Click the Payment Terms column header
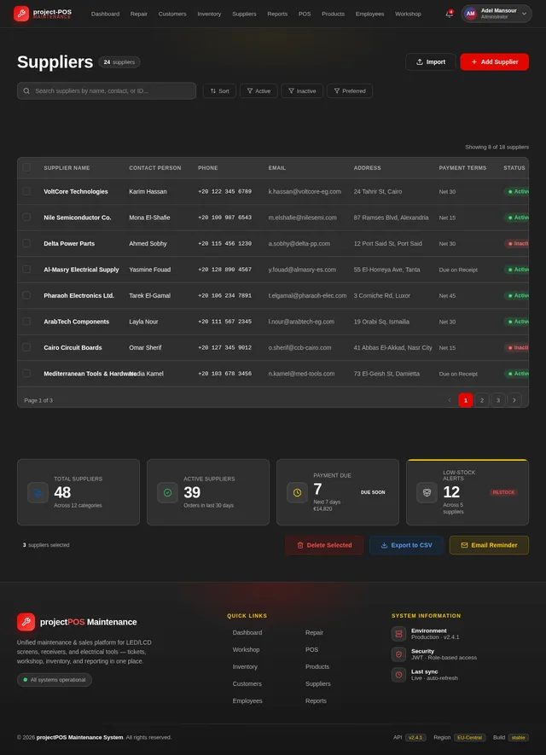Viewport: 546px width, 755px height. tap(462, 167)
